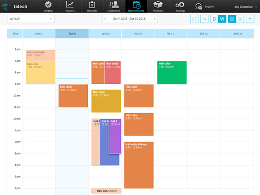Select the Appointments tab
The height and width of the screenshot is (195, 260).
click(x=136, y=6)
